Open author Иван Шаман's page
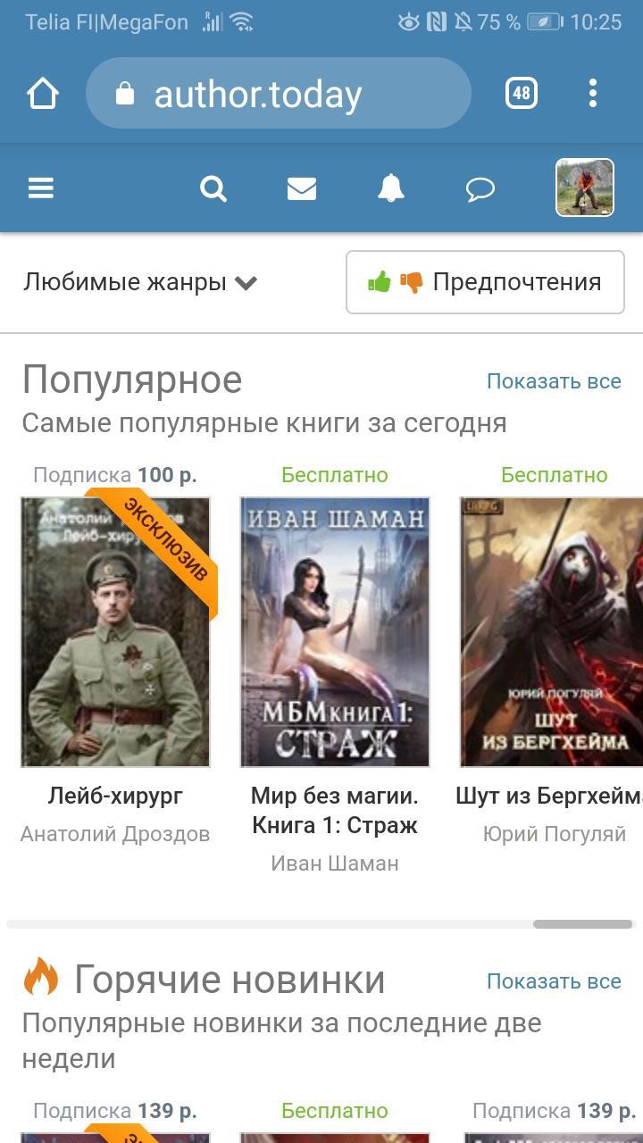Viewport: 643px width, 1143px height. [335, 864]
